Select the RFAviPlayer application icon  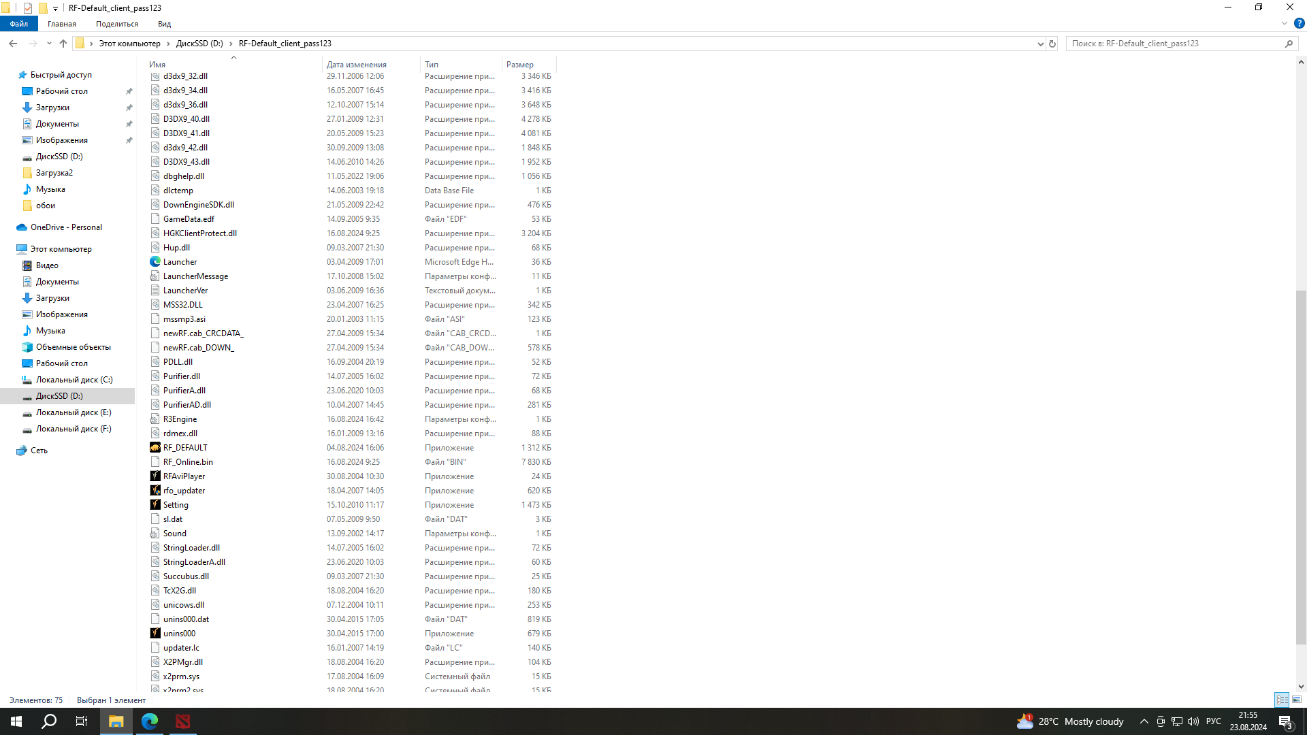155,476
